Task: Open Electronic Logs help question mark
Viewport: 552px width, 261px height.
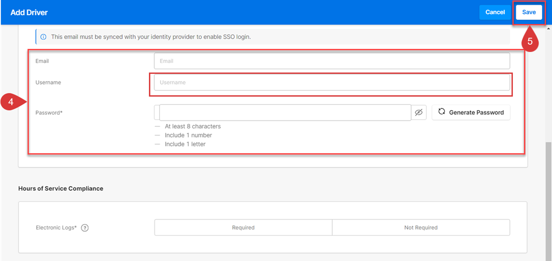Action: point(85,228)
